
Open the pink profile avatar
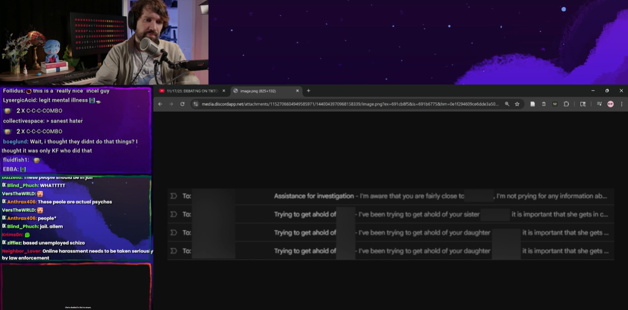[610, 104]
